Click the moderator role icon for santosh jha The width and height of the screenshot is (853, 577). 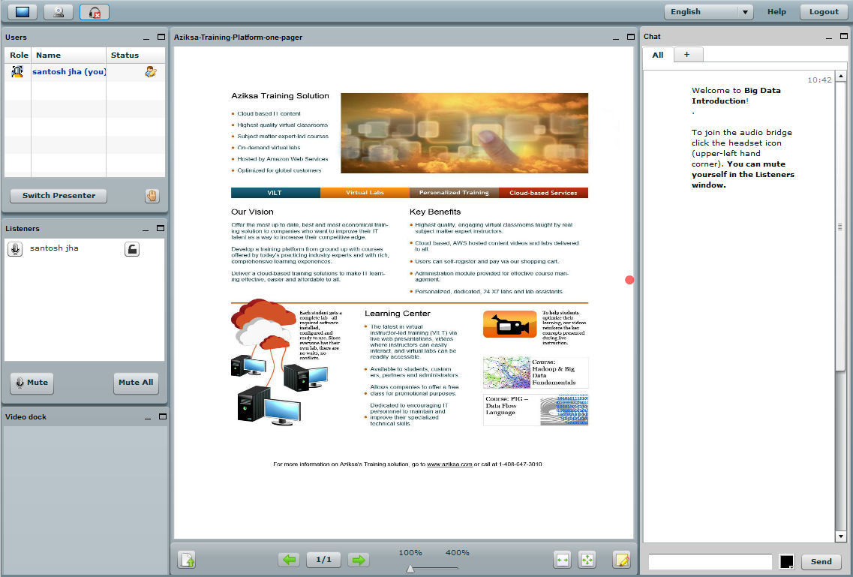pyautogui.click(x=17, y=71)
